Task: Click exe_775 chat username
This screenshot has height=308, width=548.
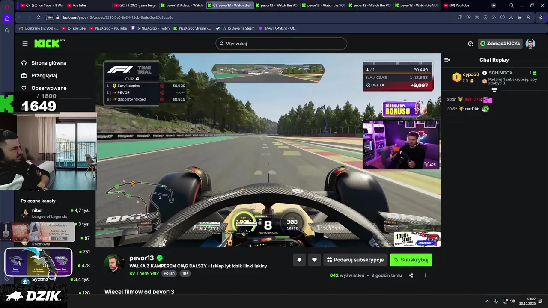Action: click(x=473, y=99)
